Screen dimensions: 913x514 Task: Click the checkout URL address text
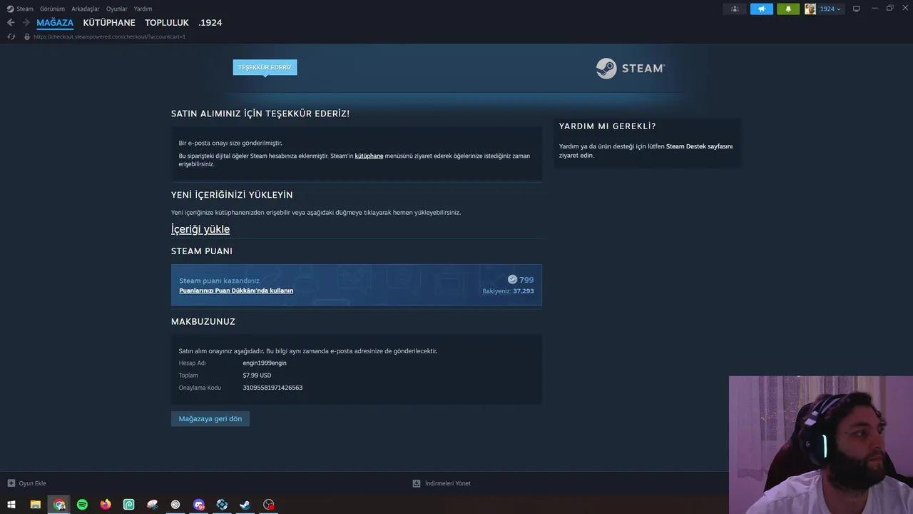[x=109, y=36]
